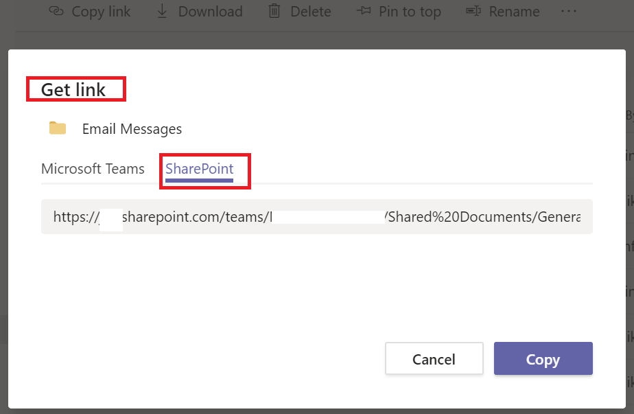
Task: Switch to the Microsoft Teams tab
Action: tap(93, 169)
